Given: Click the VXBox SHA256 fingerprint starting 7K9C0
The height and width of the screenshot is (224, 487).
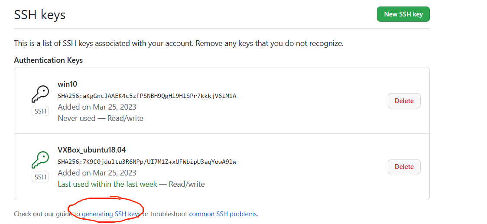Looking at the screenshot, I should pos(147,162).
